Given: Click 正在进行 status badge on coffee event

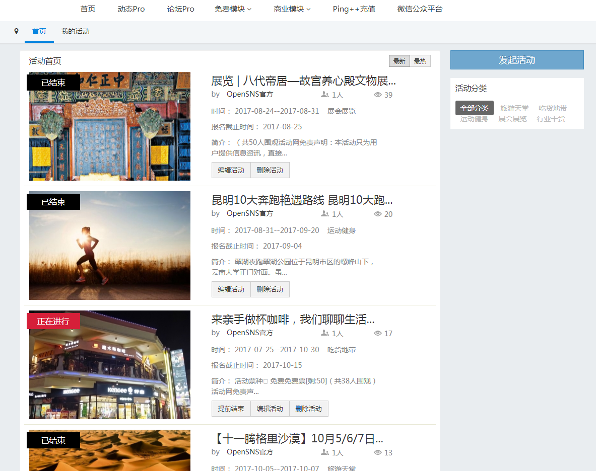Looking at the screenshot, I should (x=53, y=321).
